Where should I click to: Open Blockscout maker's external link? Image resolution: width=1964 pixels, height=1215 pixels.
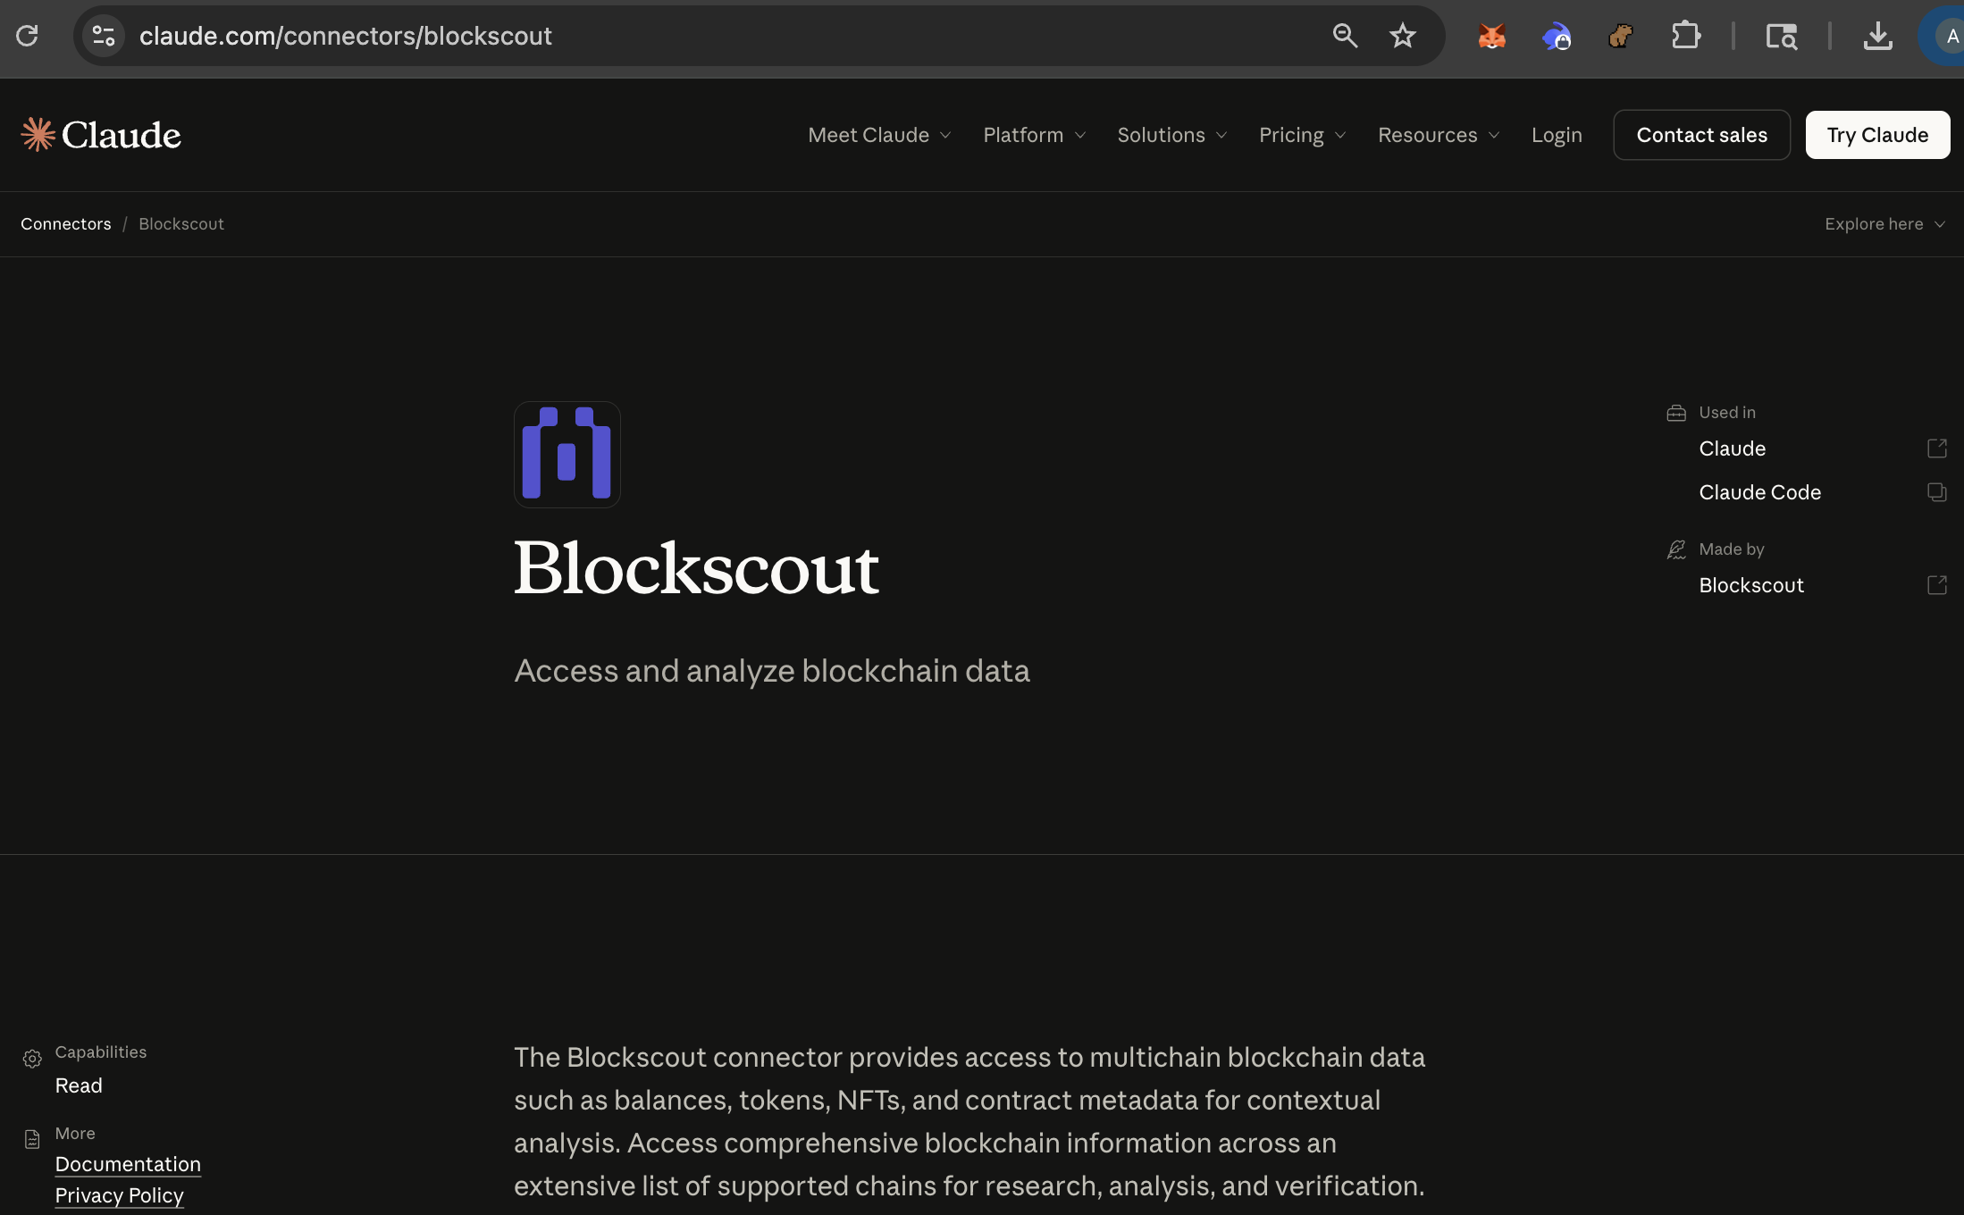[1937, 585]
